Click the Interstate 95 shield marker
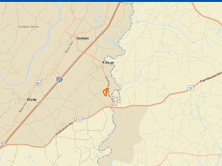This screenshot has width=222, height=166. click(59, 80)
